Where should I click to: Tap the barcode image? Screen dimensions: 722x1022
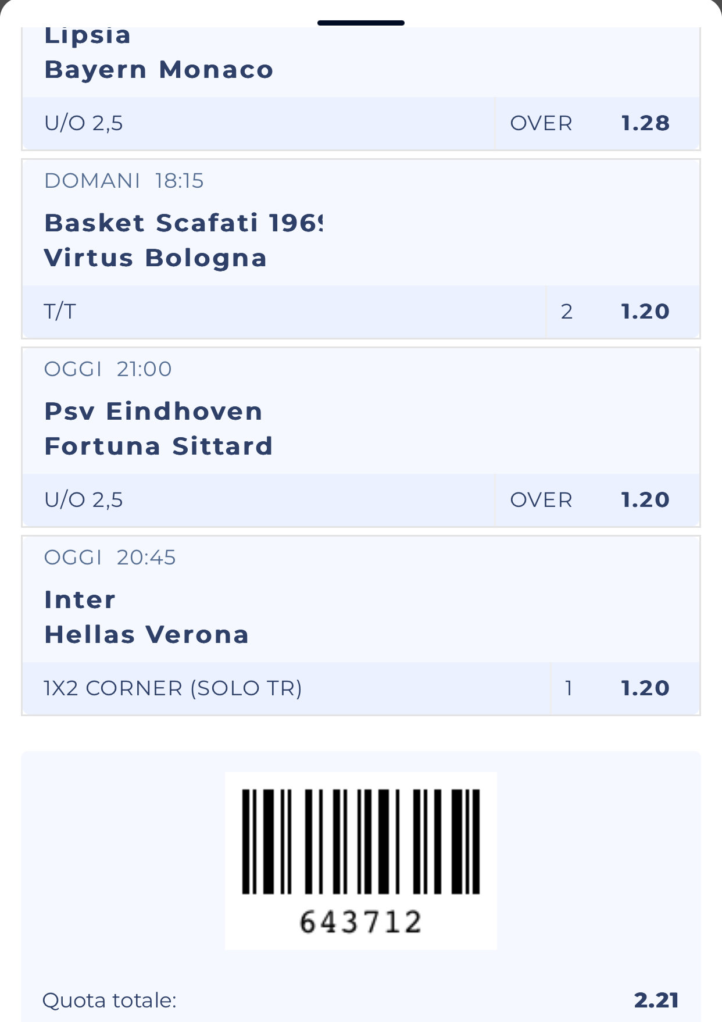(360, 841)
